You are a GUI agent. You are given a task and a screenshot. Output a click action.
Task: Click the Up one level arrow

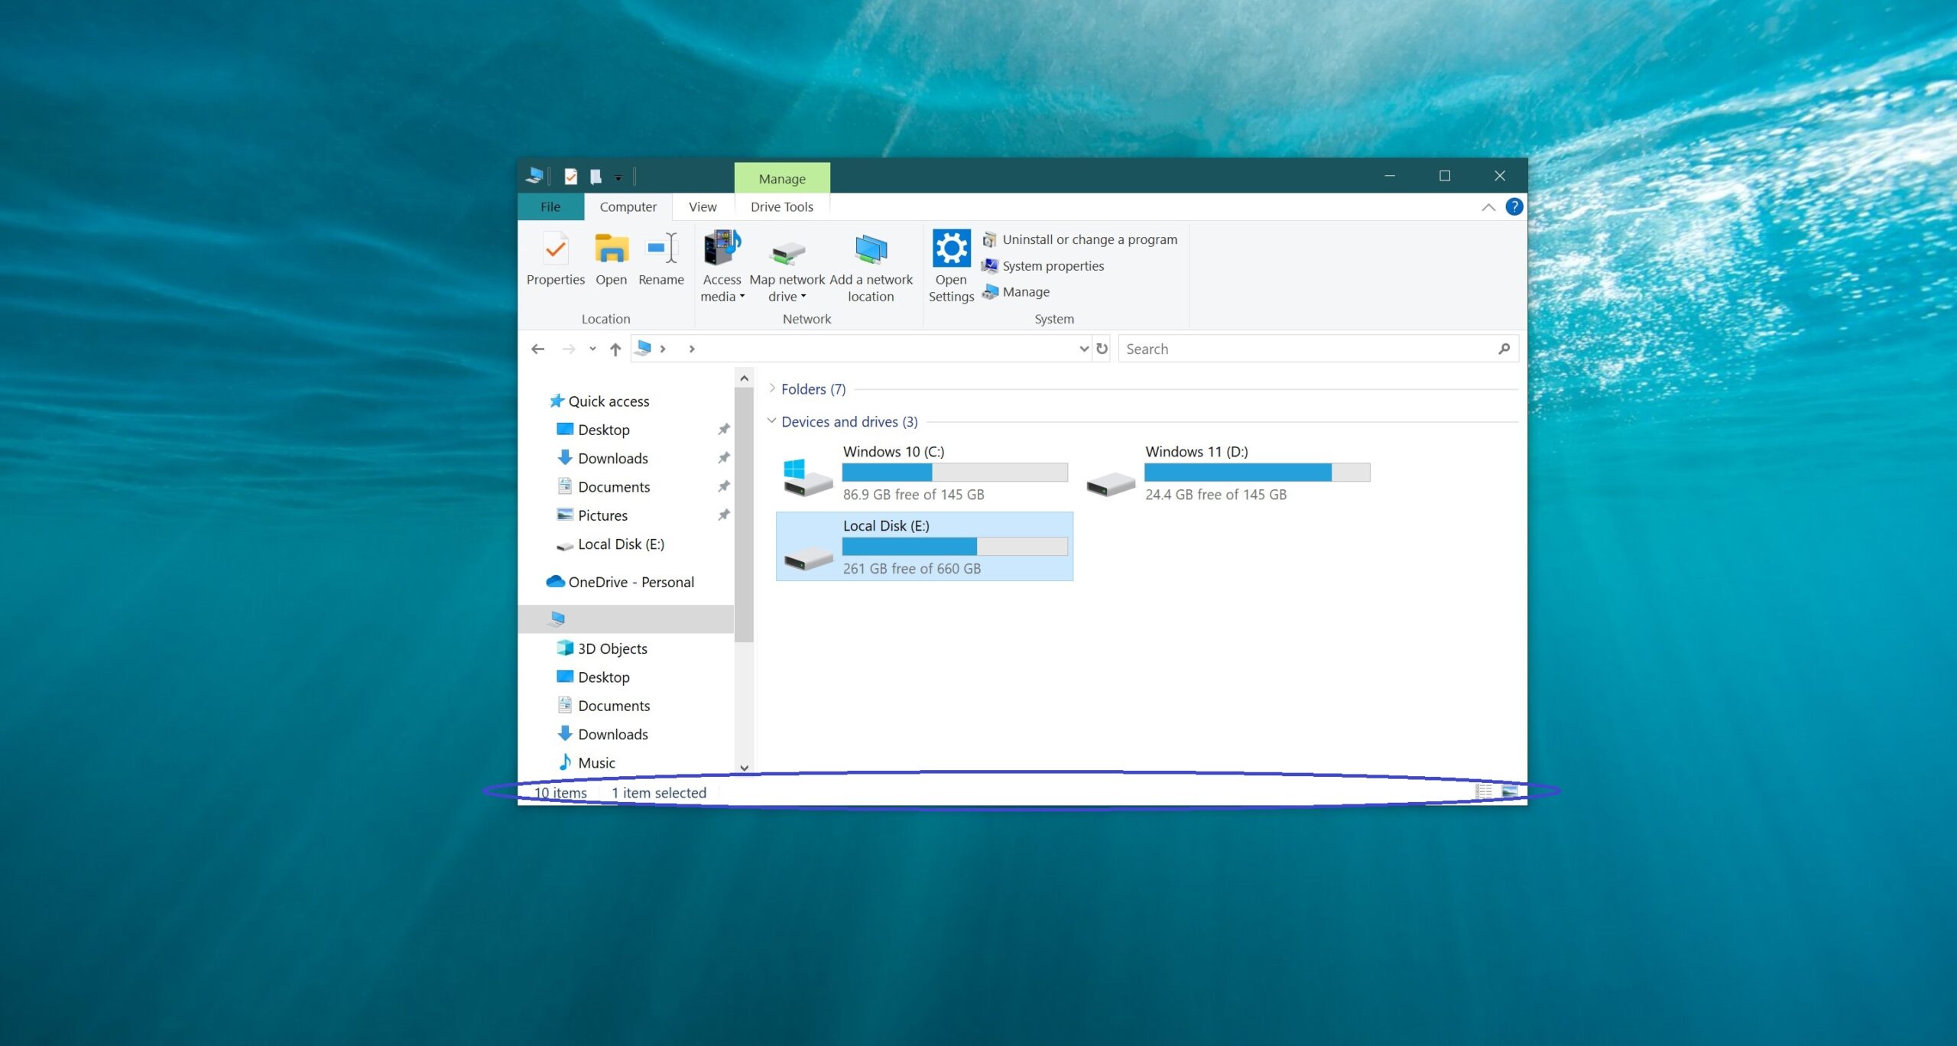click(615, 349)
